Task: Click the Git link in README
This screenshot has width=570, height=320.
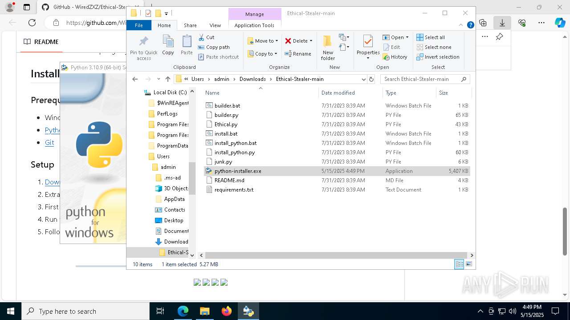Action: [49, 143]
